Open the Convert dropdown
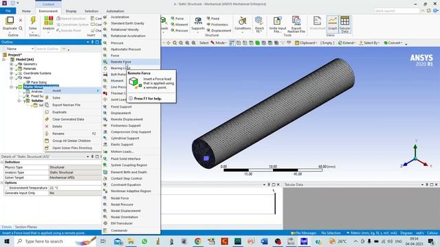Image resolution: width=440 pixels, height=247 pixels. tap(393, 43)
